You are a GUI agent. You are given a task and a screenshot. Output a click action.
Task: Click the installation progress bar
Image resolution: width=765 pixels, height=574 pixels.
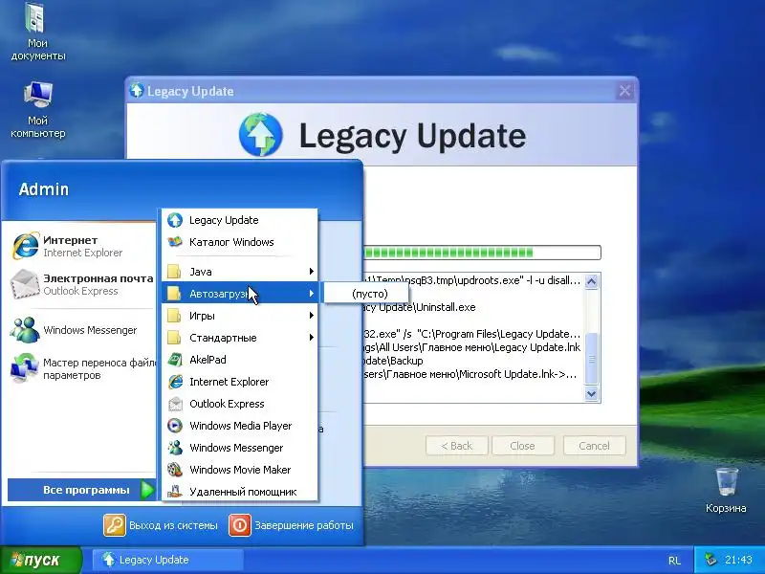pyautogui.click(x=483, y=253)
